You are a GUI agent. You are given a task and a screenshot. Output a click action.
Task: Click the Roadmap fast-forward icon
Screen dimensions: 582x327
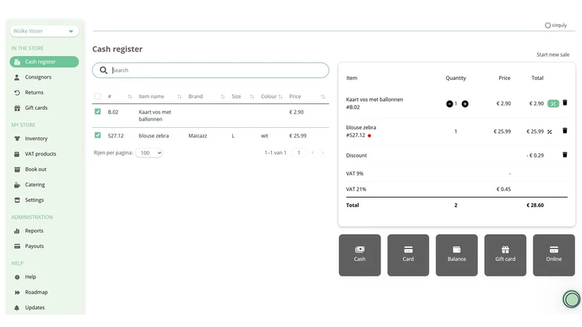tap(17, 293)
